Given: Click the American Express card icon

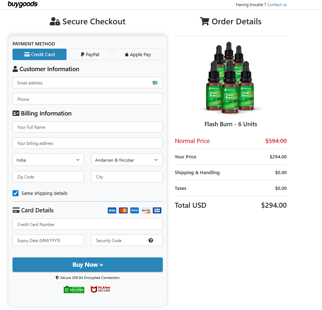Looking at the screenshot, I should click(x=135, y=211).
